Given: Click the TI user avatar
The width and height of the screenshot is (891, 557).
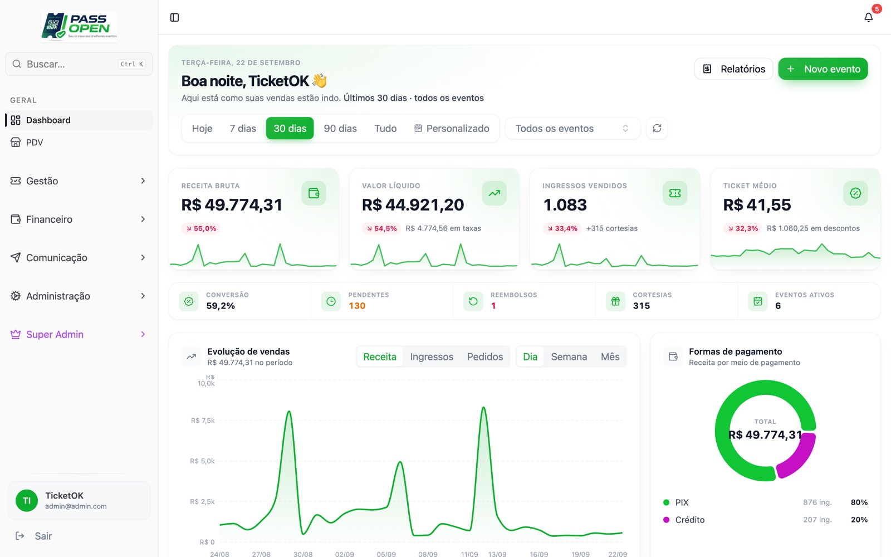Looking at the screenshot, I should [x=27, y=501].
